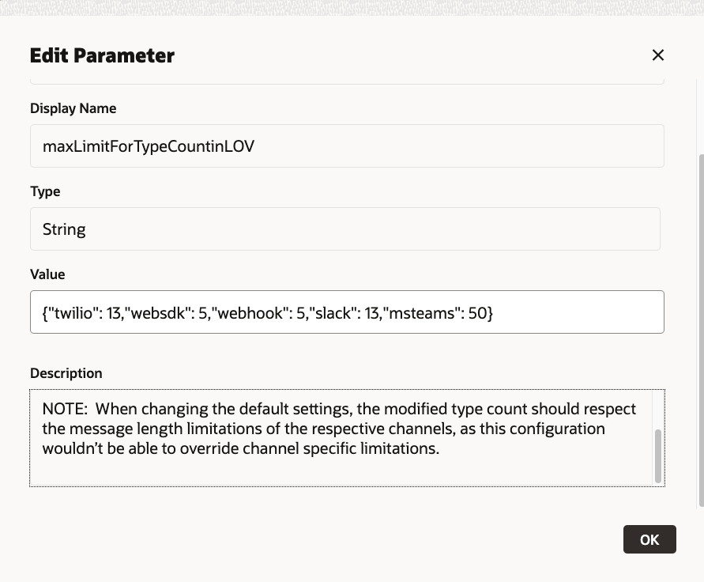Click the Type label text
The width and height of the screenshot is (704, 582).
coord(45,191)
